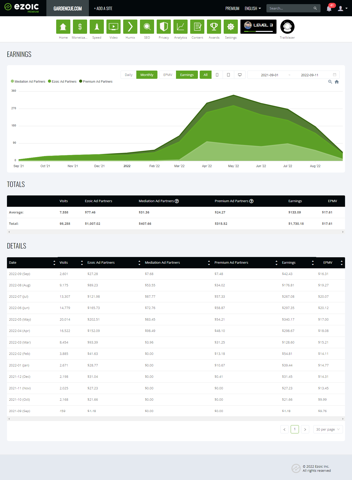
Task: Open the Home dashboard icon
Action: [x=63, y=27]
